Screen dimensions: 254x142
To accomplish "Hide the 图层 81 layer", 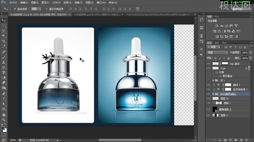I will tap(208, 98).
